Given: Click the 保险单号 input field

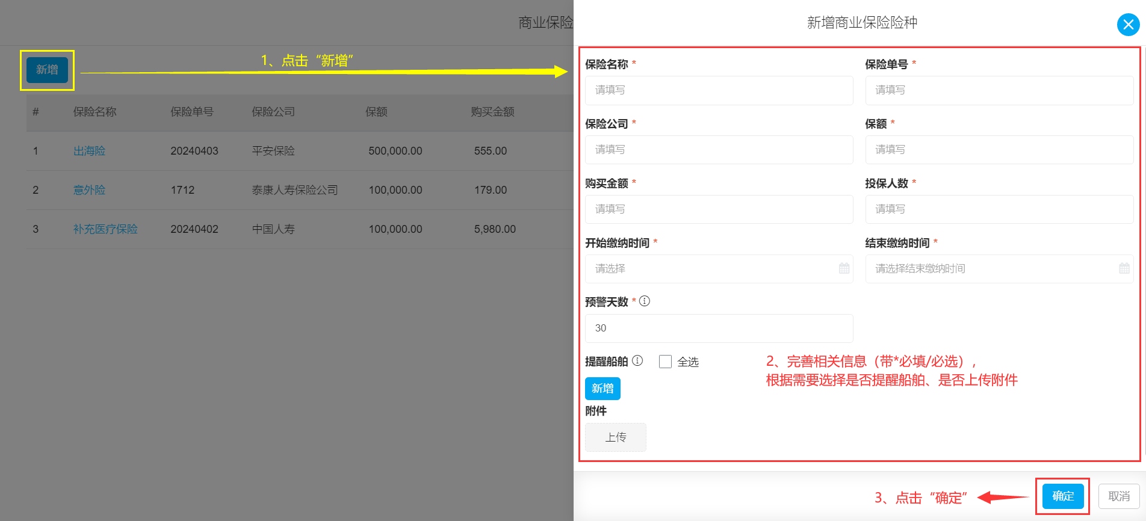Looking at the screenshot, I should (x=999, y=90).
